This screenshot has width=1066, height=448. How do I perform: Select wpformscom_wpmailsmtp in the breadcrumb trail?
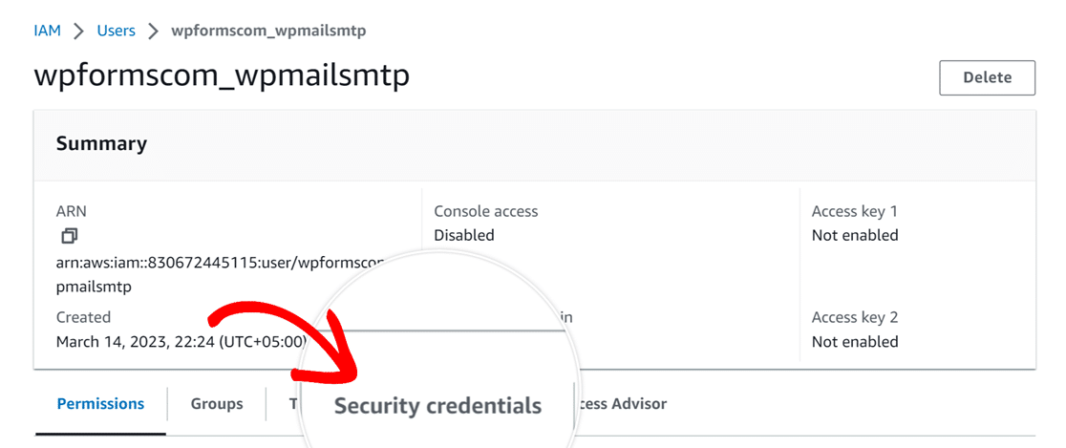(268, 31)
